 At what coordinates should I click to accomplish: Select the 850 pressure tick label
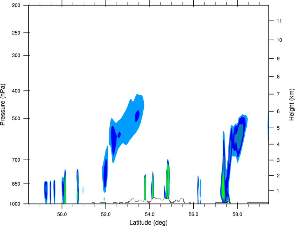coord(16,184)
